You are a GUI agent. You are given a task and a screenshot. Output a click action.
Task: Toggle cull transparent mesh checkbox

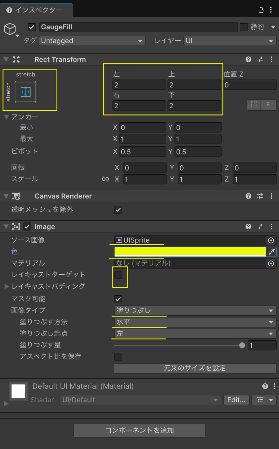[118, 210]
